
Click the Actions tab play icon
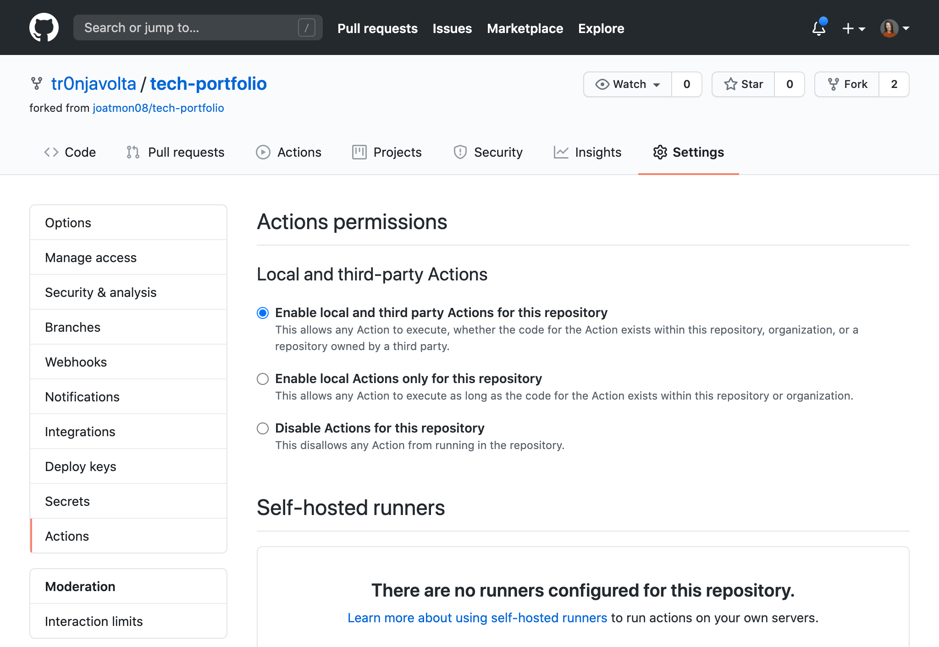(263, 152)
